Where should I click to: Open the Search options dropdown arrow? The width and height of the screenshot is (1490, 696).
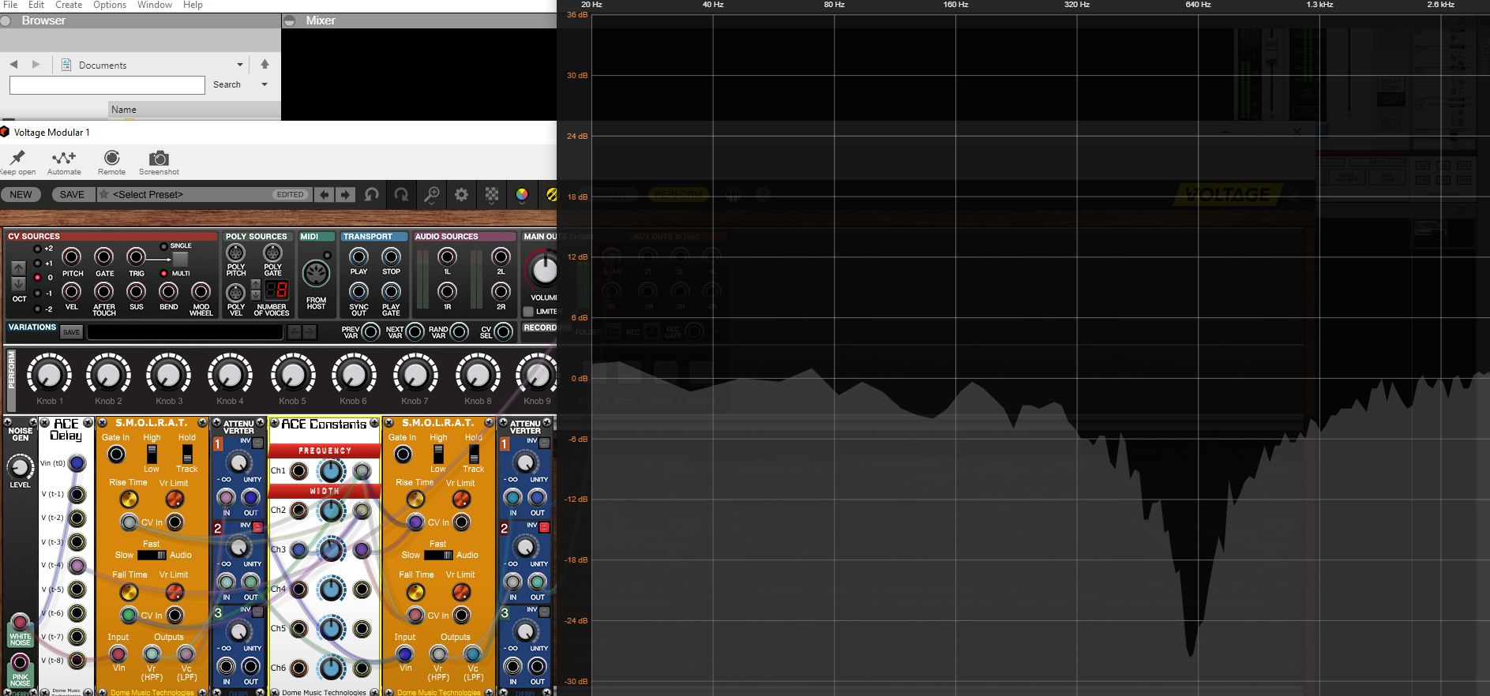click(265, 84)
